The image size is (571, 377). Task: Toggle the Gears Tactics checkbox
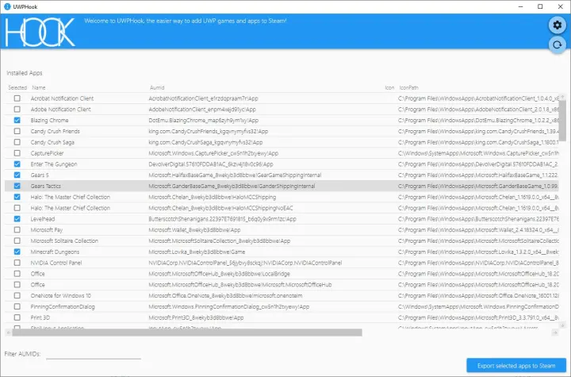click(x=17, y=186)
